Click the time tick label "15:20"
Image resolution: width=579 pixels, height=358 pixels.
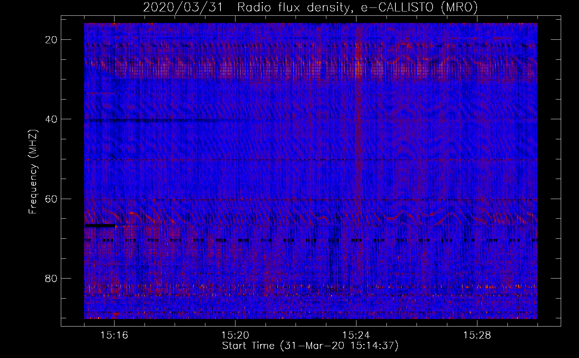[235, 335]
